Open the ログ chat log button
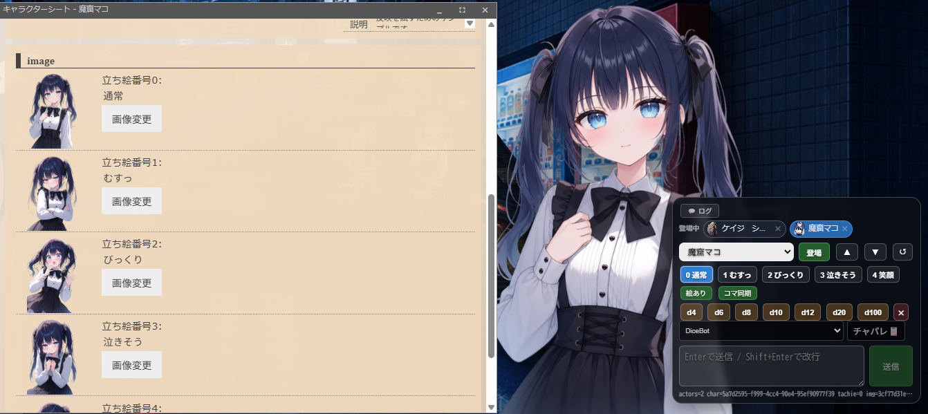The image size is (928, 414). [x=700, y=211]
